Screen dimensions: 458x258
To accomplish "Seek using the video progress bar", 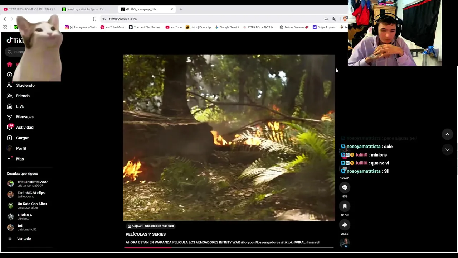I will (229, 248).
